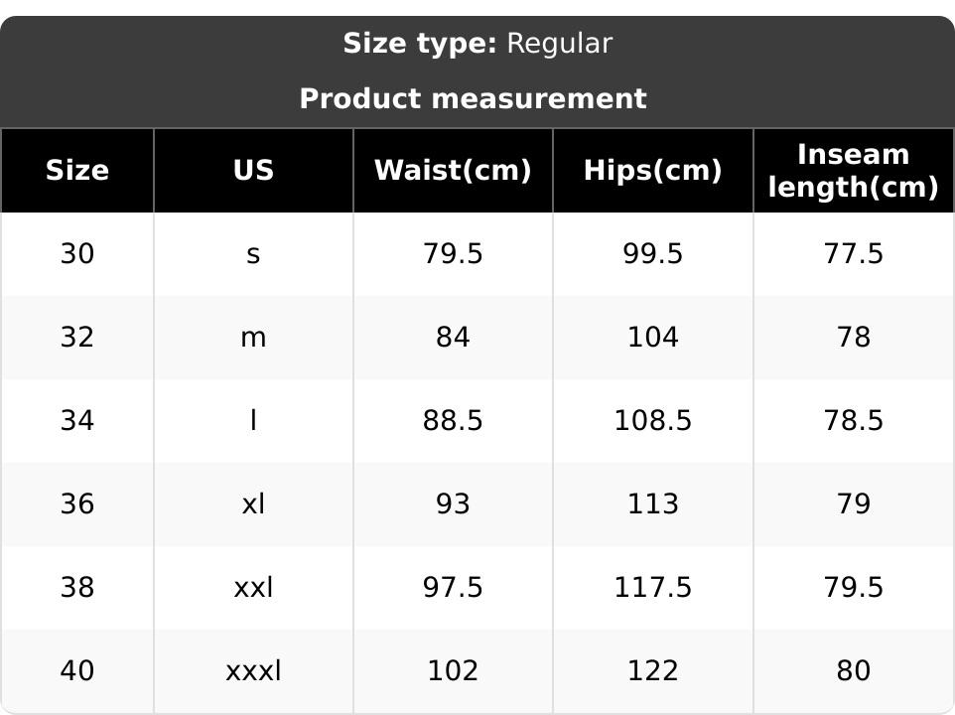
Task: Choose size 36 in the Size column
Action: pos(77,504)
